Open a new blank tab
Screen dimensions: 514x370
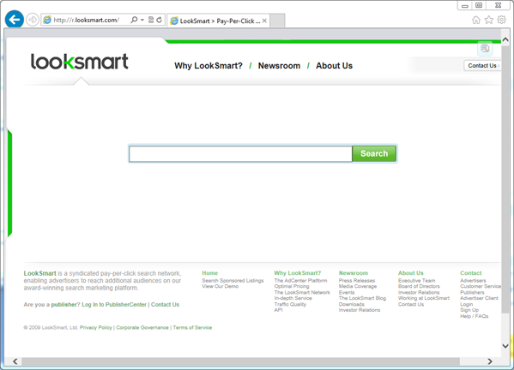tap(277, 21)
